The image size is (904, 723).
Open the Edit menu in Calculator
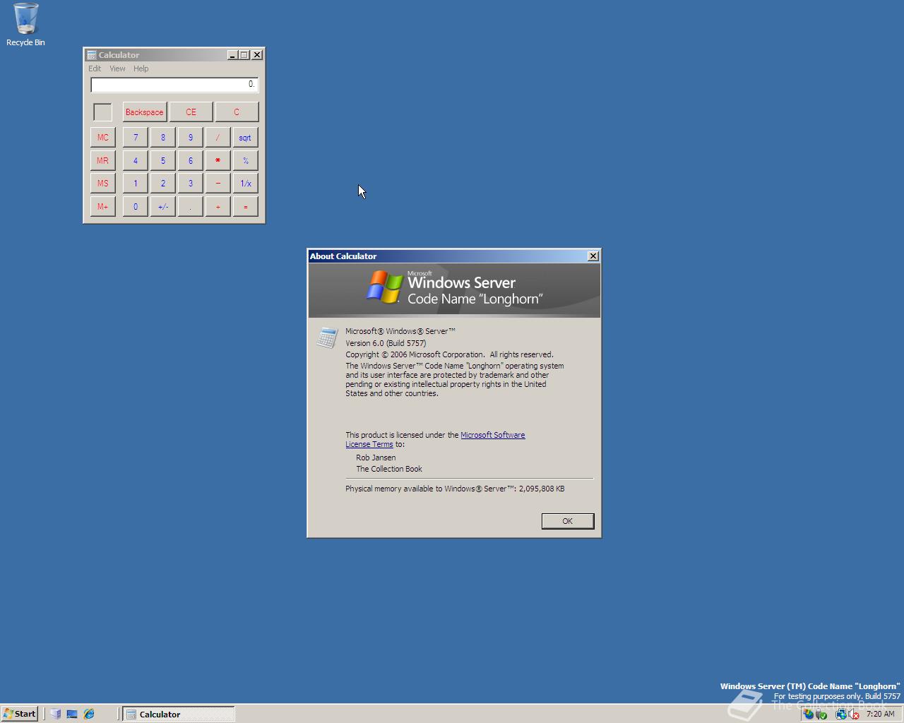pos(95,68)
